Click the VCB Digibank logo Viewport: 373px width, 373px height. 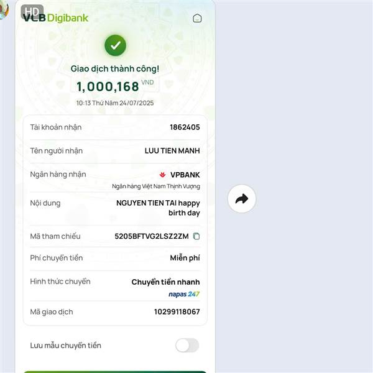(56, 18)
